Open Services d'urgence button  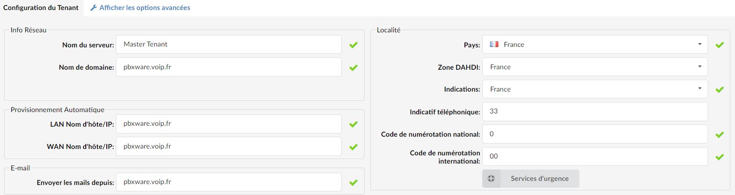[531, 179]
